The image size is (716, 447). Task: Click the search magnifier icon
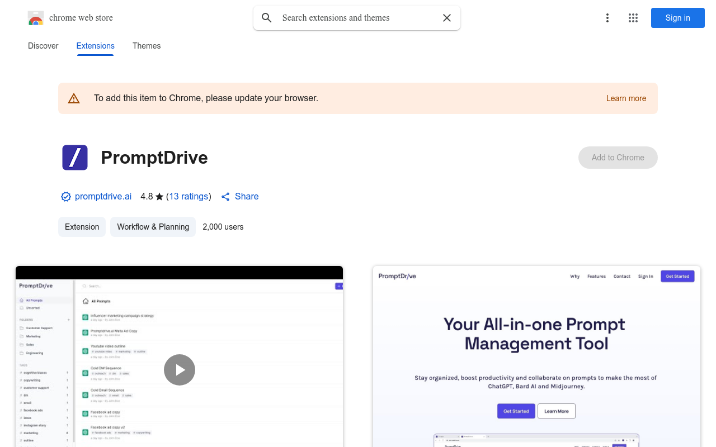click(x=267, y=18)
